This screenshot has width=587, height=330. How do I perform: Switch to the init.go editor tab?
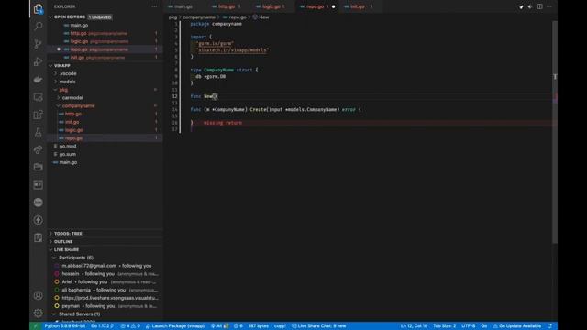click(x=358, y=6)
